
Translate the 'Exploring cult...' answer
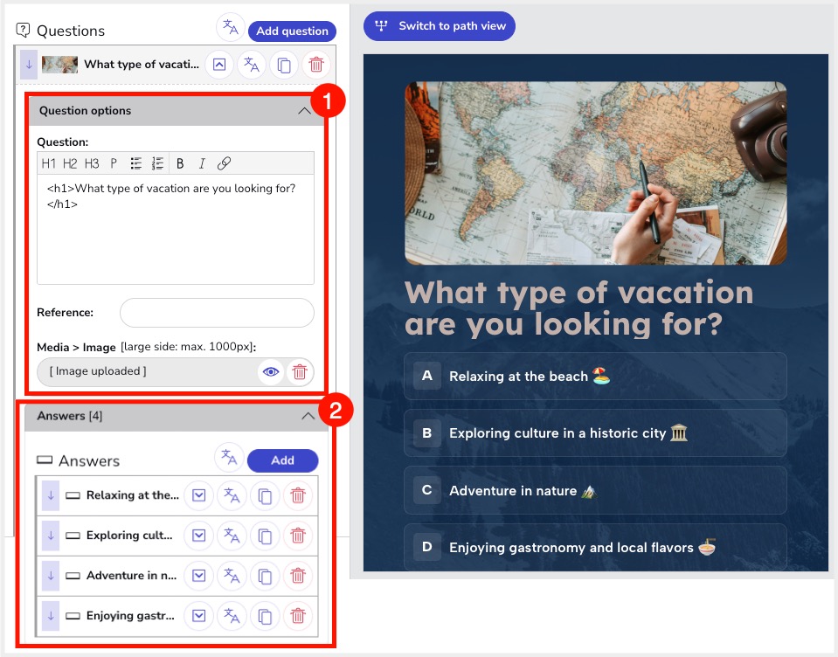tap(232, 536)
